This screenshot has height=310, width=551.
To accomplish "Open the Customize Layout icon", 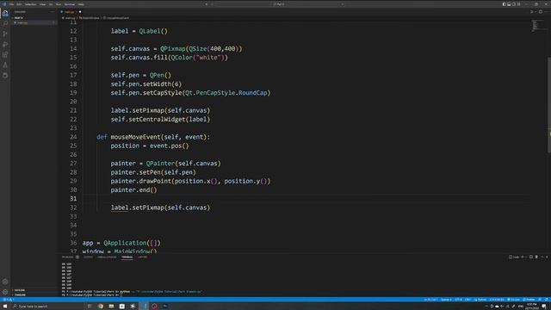I will [x=518, y=4].
